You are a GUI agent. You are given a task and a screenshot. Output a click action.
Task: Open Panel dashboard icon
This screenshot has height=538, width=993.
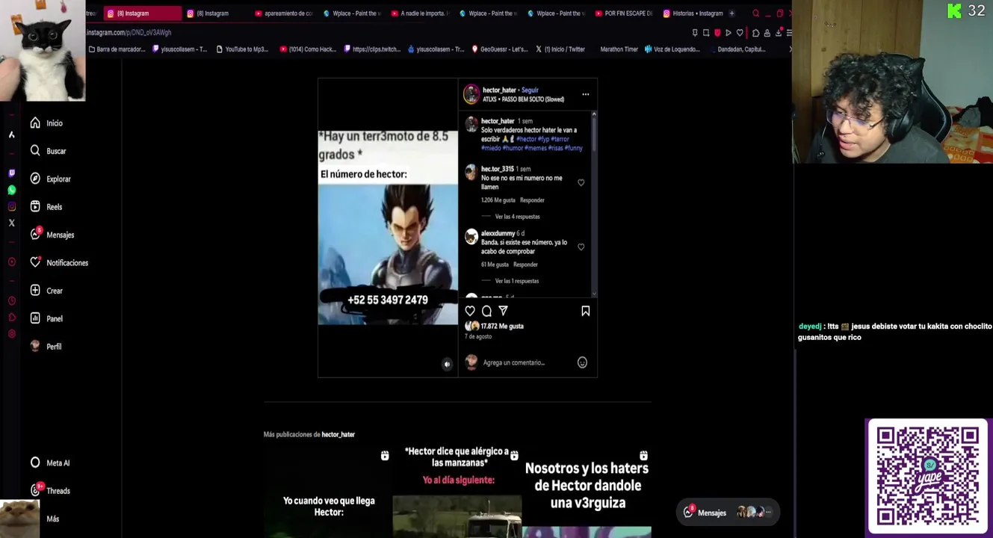[35, 318]
